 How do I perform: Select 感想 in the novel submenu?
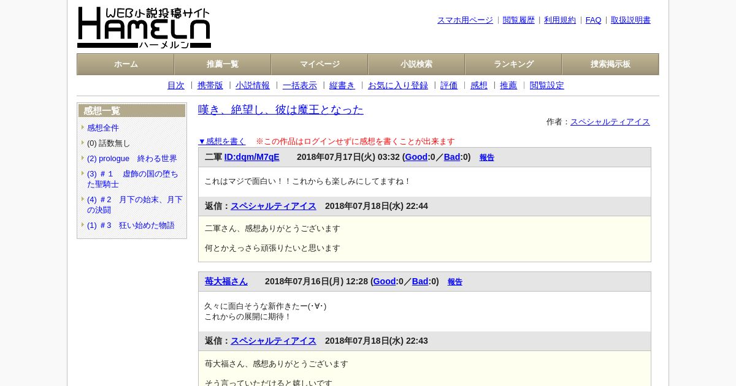point(479,86)
